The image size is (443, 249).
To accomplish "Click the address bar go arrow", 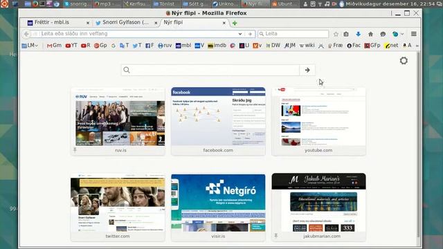I will pyautogui.click(x=250, y=34).
